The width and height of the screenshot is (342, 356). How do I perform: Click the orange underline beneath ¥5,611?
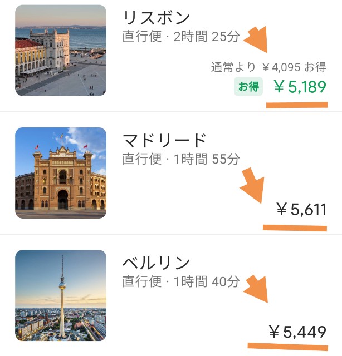point(295,227)
